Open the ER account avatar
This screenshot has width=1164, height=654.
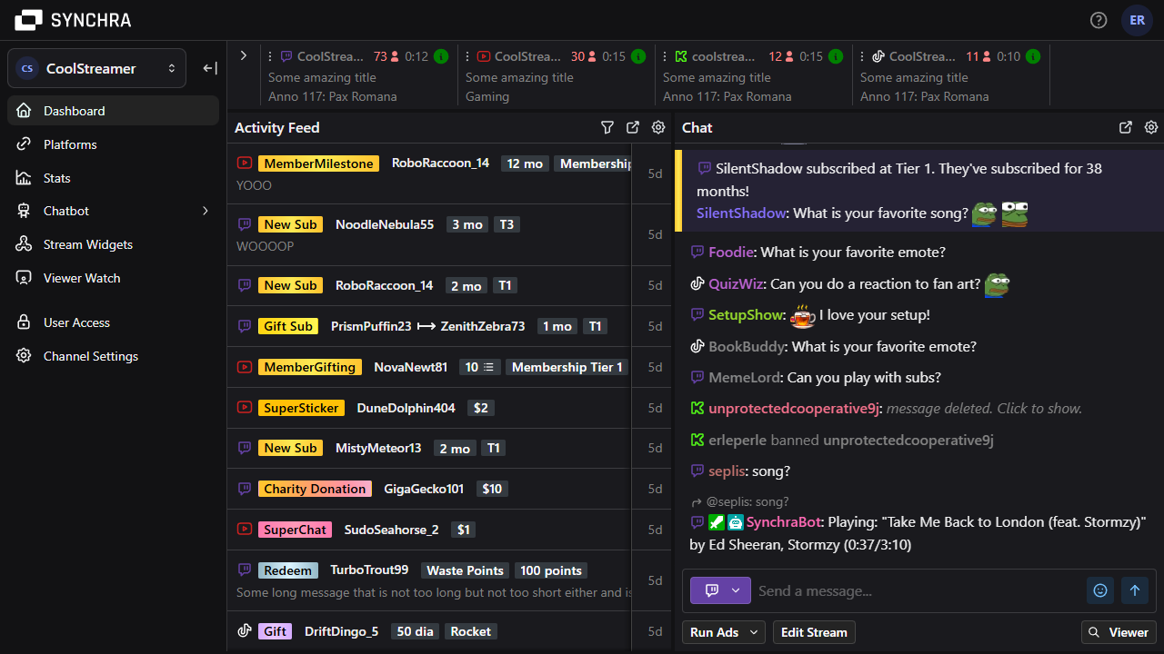tap(1137, 20)
